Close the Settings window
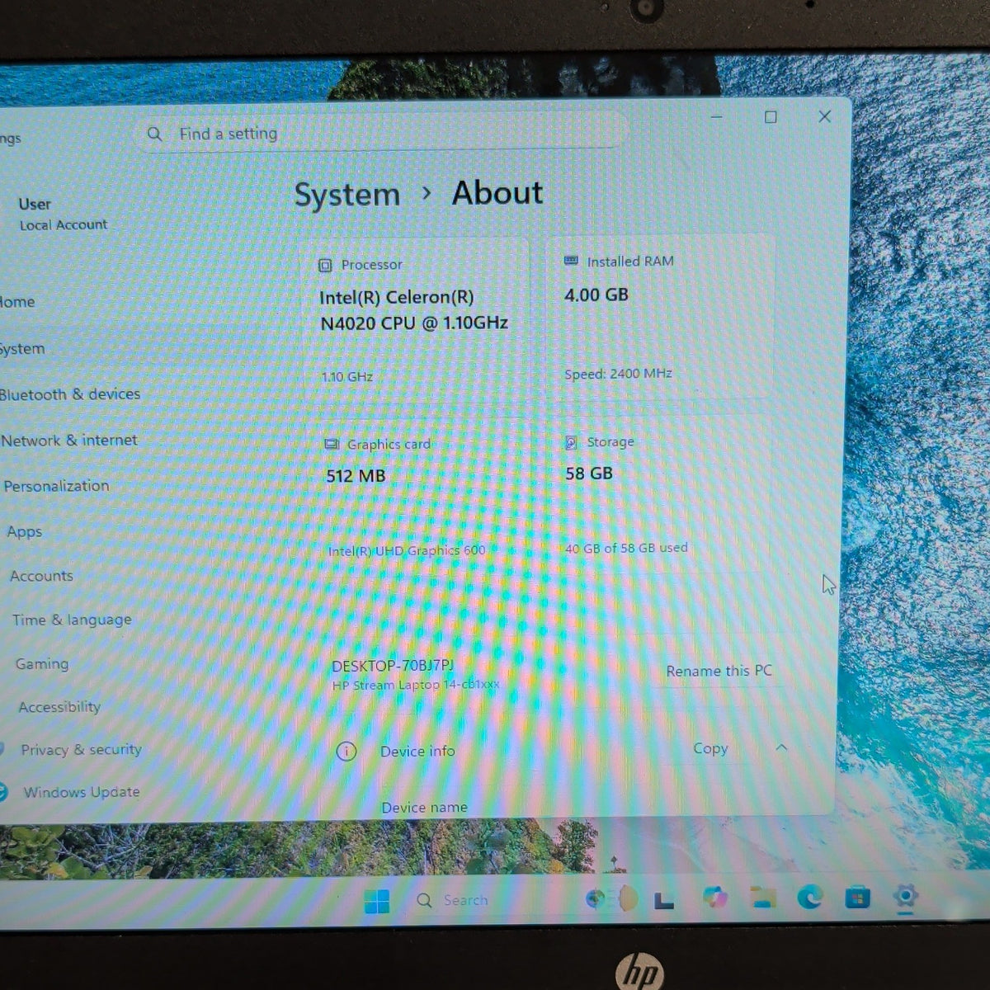The image size is (990, 990). (x=824, y=116)
